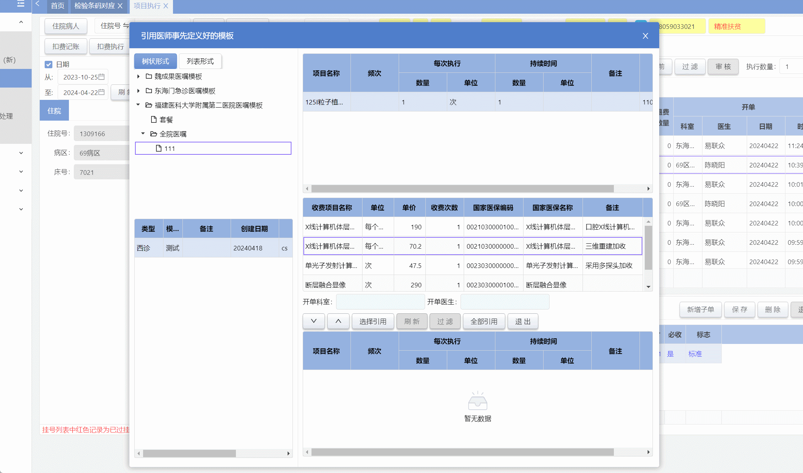The image size is (803, 473).
Task: Close the template reference dialog
Action: [x=645, y=36]
